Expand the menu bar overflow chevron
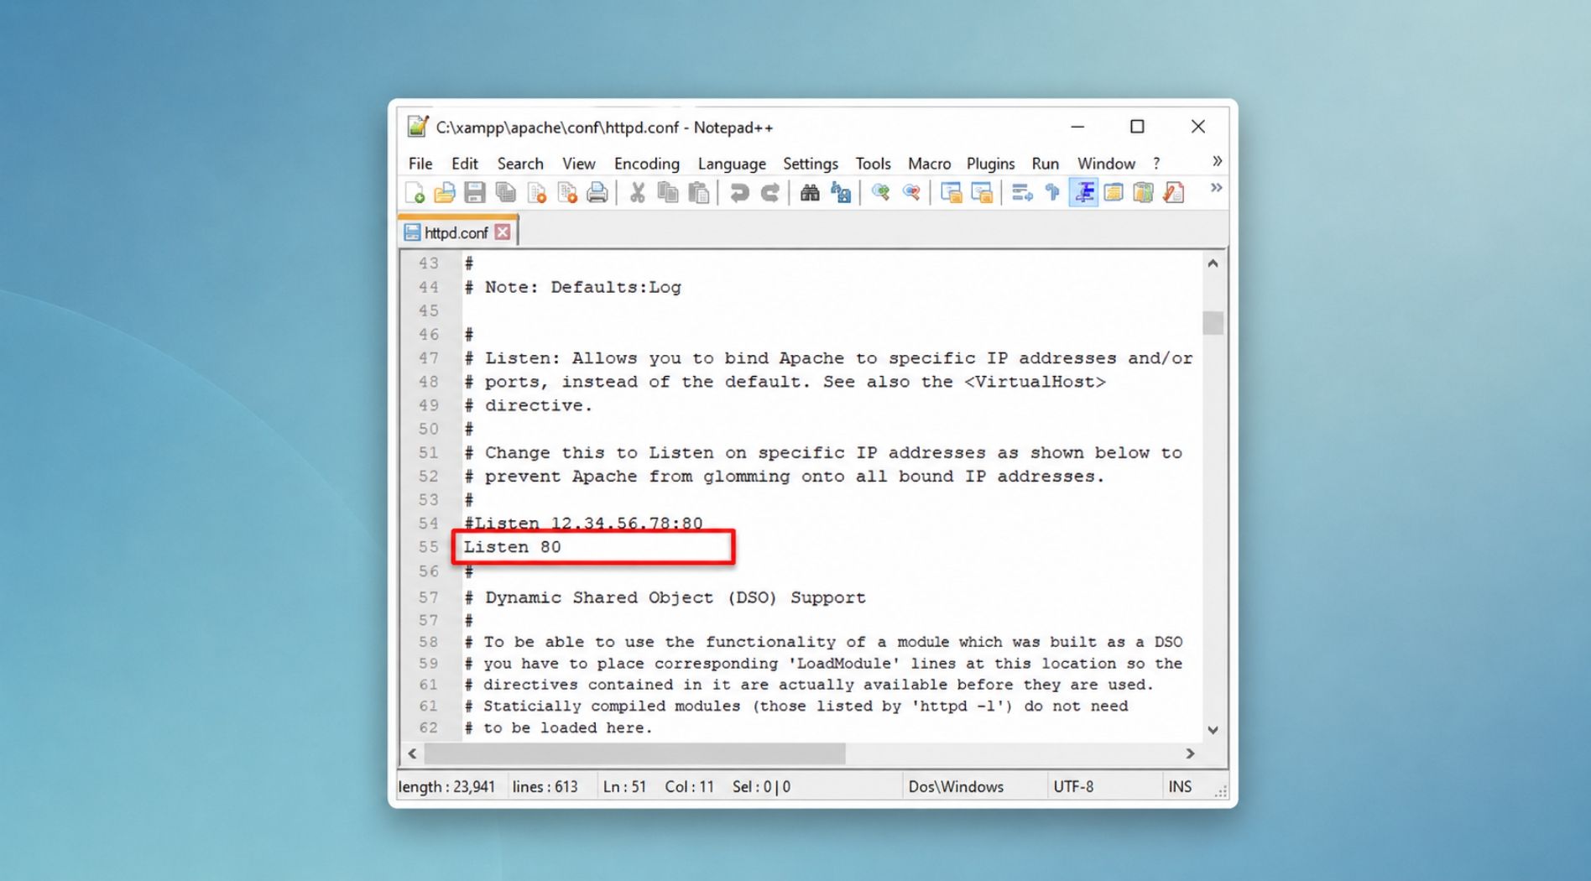Screen dimensions: 1591x881 1217,161
